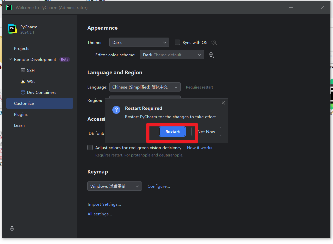Go to Projects section

tap(22, 48)
